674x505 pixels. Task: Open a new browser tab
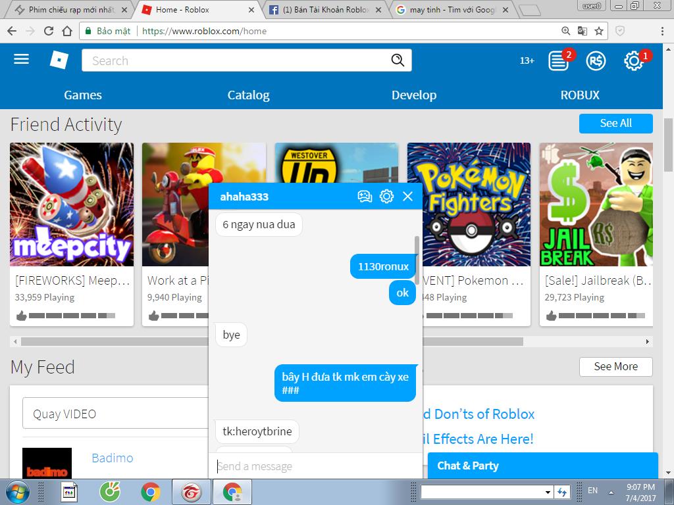pos(529,10)
